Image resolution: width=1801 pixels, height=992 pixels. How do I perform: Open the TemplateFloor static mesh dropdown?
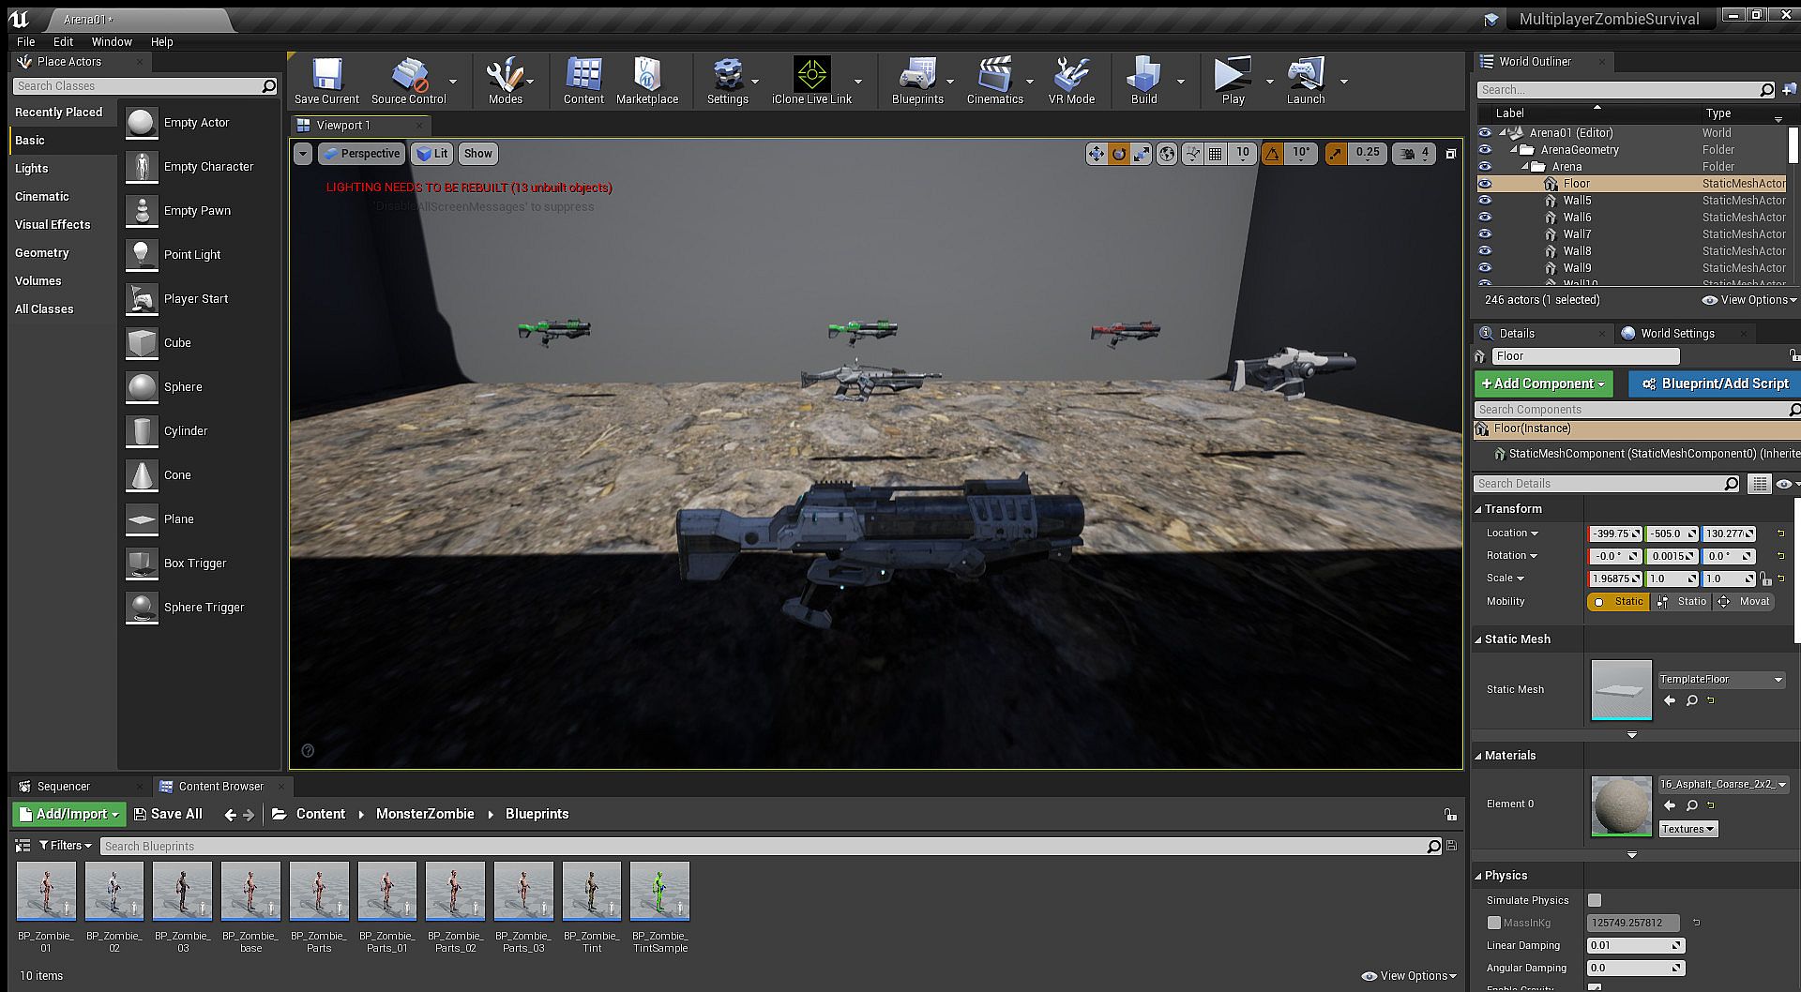1721,680
